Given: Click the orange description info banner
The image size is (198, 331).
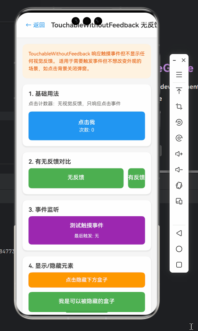Looking at the screenshot, I should (87, 61).
